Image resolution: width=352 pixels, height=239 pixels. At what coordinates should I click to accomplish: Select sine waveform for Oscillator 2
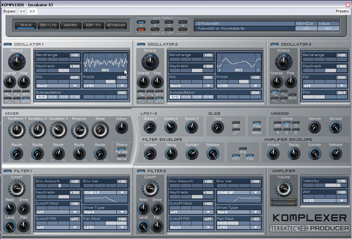[141, 98]
